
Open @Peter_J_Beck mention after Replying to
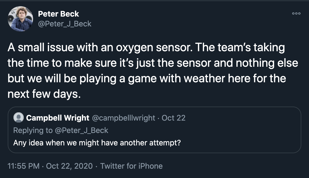click(82, 130)
